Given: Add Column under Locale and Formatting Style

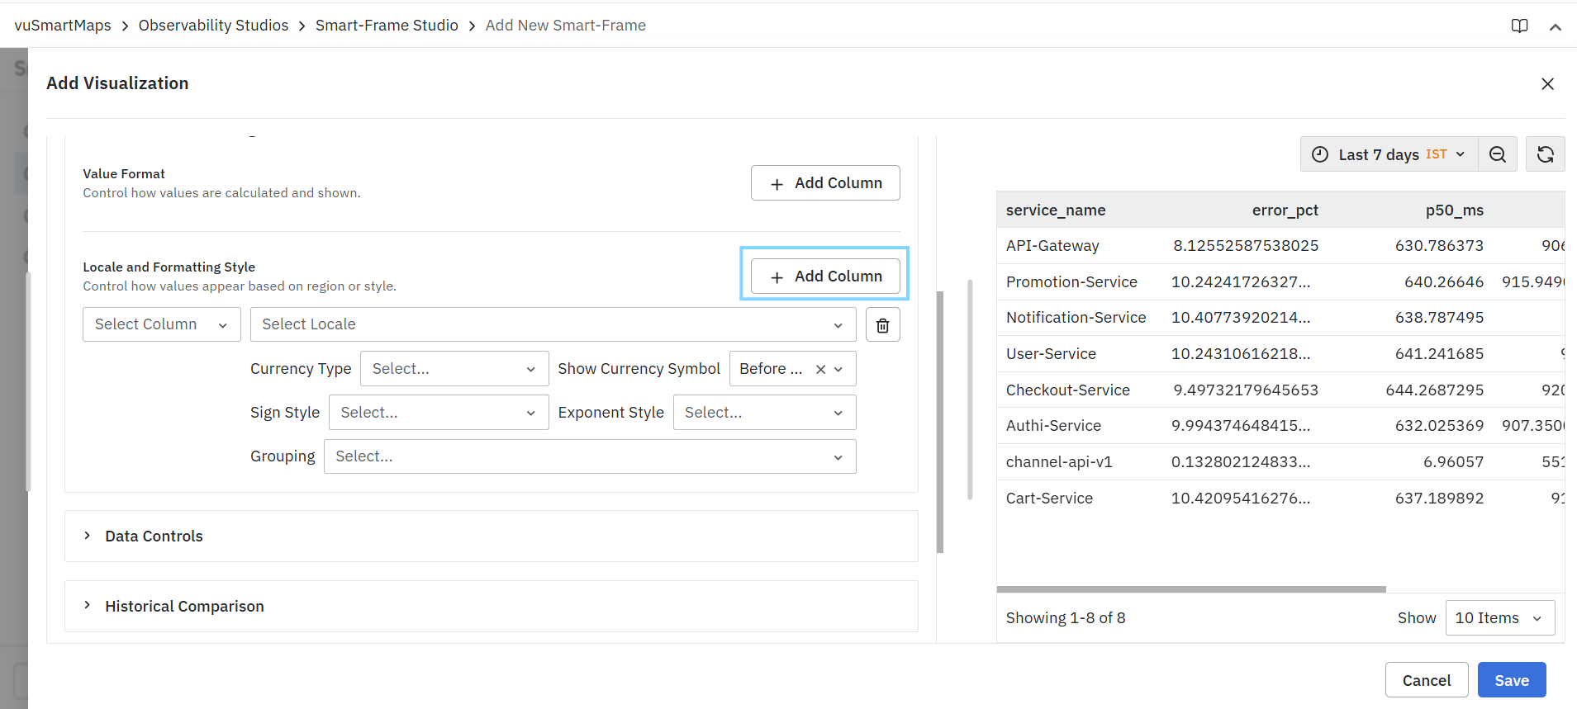Looking at the screenshot, I should coord(825,276).
